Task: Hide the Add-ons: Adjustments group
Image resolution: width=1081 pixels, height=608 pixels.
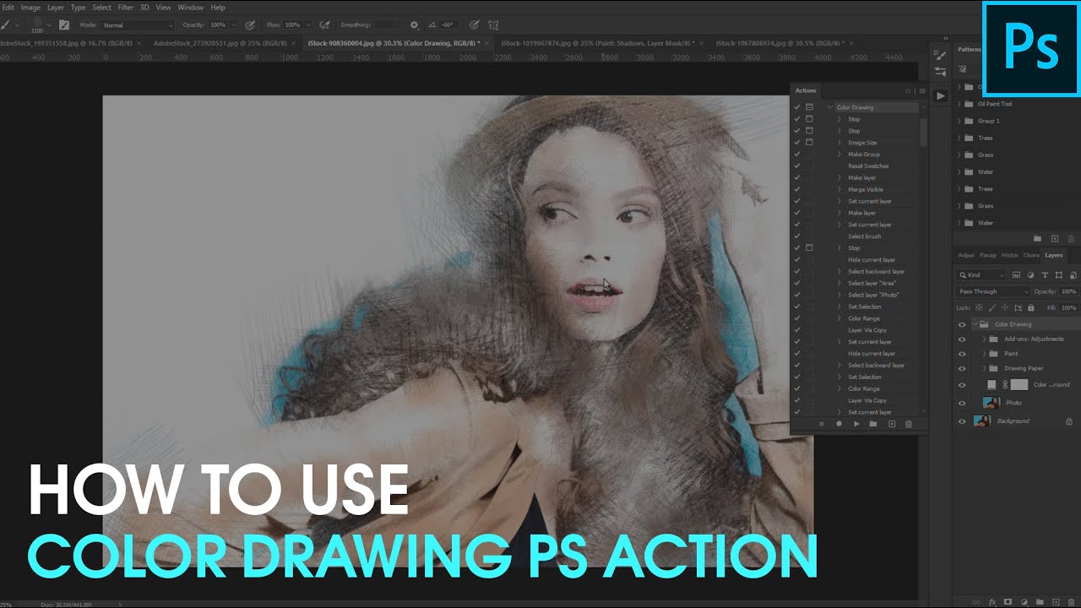Action: (x=961, y=339)
